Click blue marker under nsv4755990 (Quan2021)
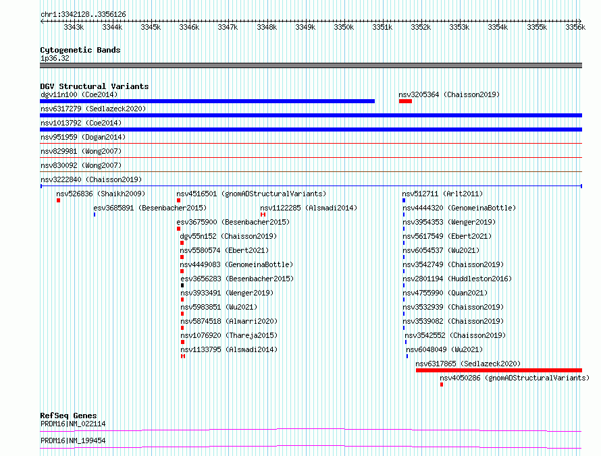Image resolution: width=601 pixels, height=456 pixels. (x=404, y=300)
